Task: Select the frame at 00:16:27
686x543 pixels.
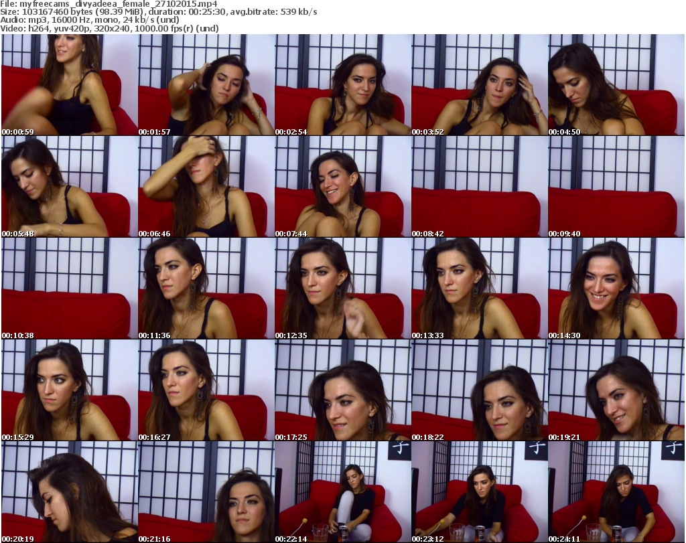Action: click(206, 390)
